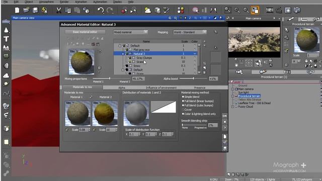Add a terrain with mountain icon

coord(6,48)
